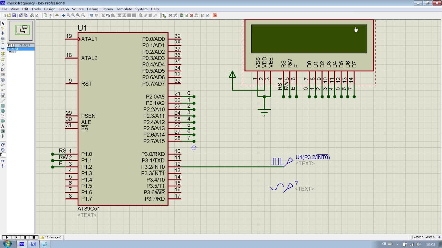Click the Copy to clipboard icon
Image resolution: width=442 pixels, height=248 pixels.
(x=108, y=15)
